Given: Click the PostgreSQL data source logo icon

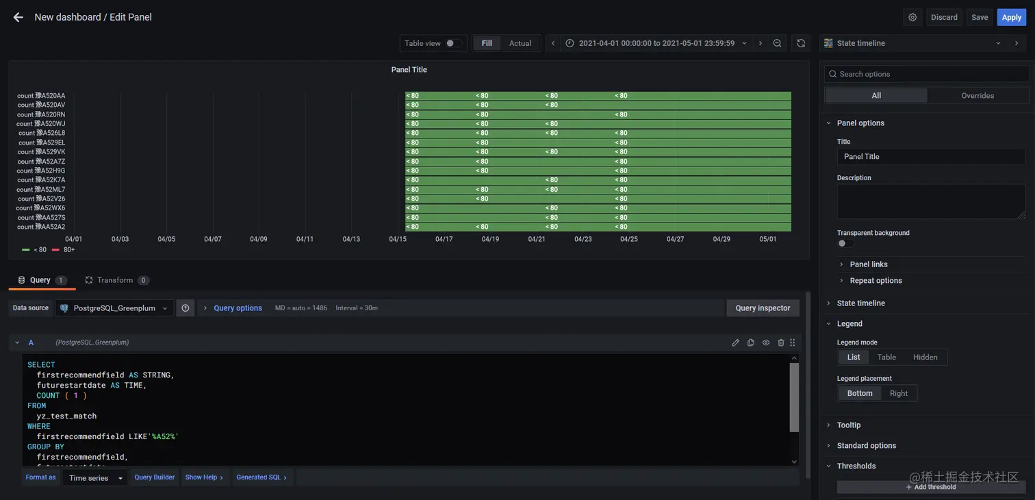Looking at the screenshot, I should coord(64,308).
